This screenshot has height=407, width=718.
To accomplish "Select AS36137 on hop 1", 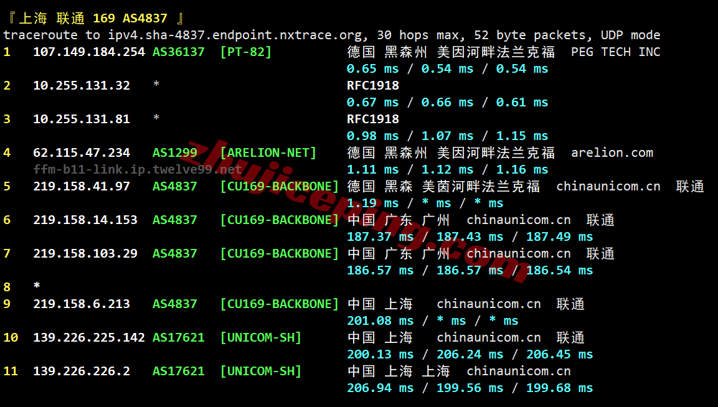I will point(178,52).
